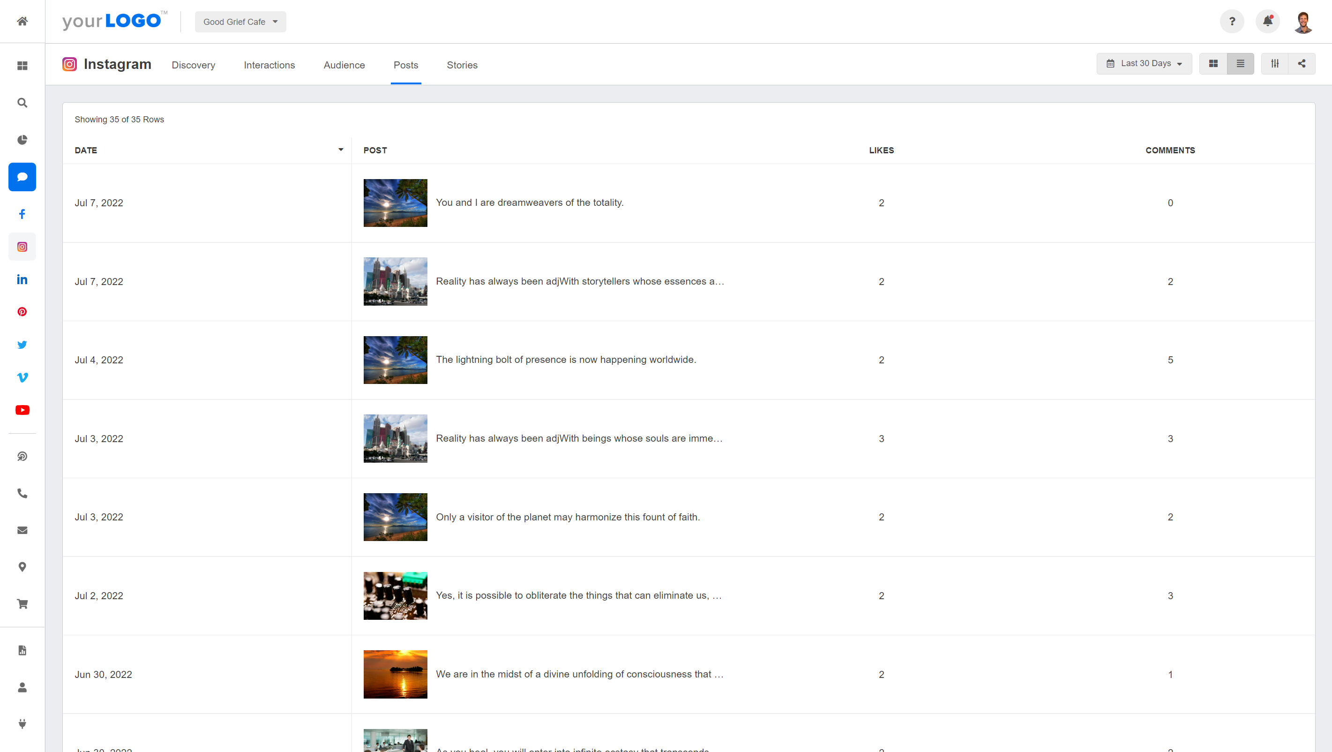The image size is (1332, 752).
Task: Open the column settings sliders icon
Action: (1275, 64)
